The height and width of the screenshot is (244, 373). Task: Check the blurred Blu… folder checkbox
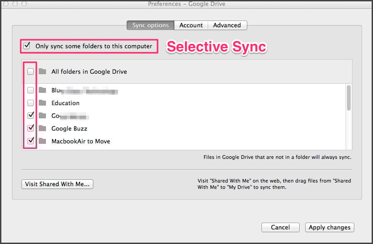coord(31,90)
